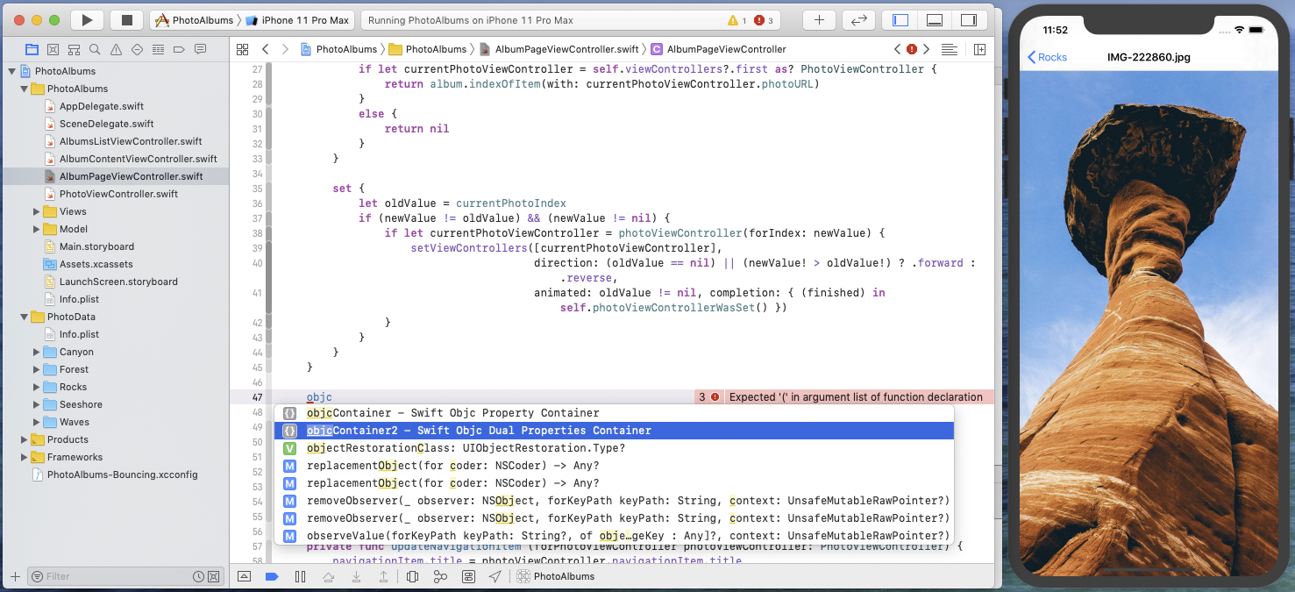Expand the Model folder
The width and height of the screenshot is (1295, 592).
[x=36, y=229]
